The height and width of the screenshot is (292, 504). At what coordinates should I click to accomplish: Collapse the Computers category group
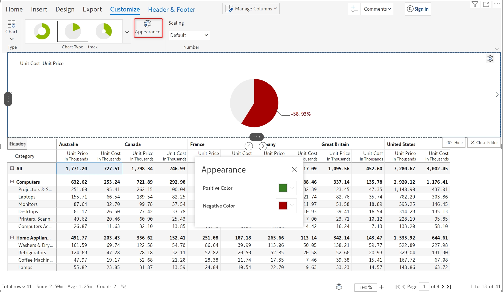pyautogui.click(x=12, y=182)
